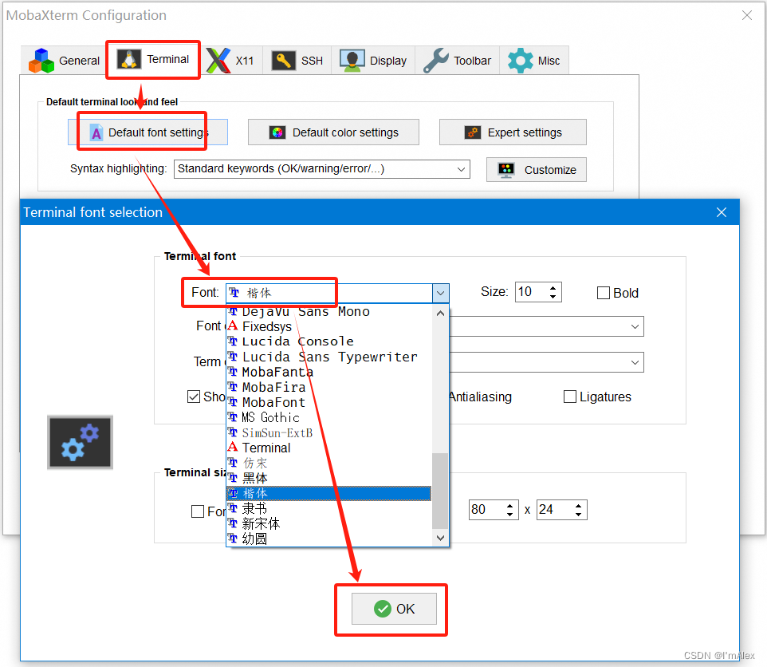Image resolution: width=767 pixels, height=667 pixels.
Task: Select SimSun-ExtB font
Action: click(x=329, y=432)
